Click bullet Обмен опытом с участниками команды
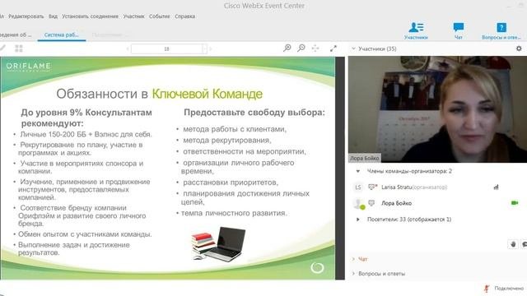This screenshot has height=296, width=527. [x=85, y=234]
